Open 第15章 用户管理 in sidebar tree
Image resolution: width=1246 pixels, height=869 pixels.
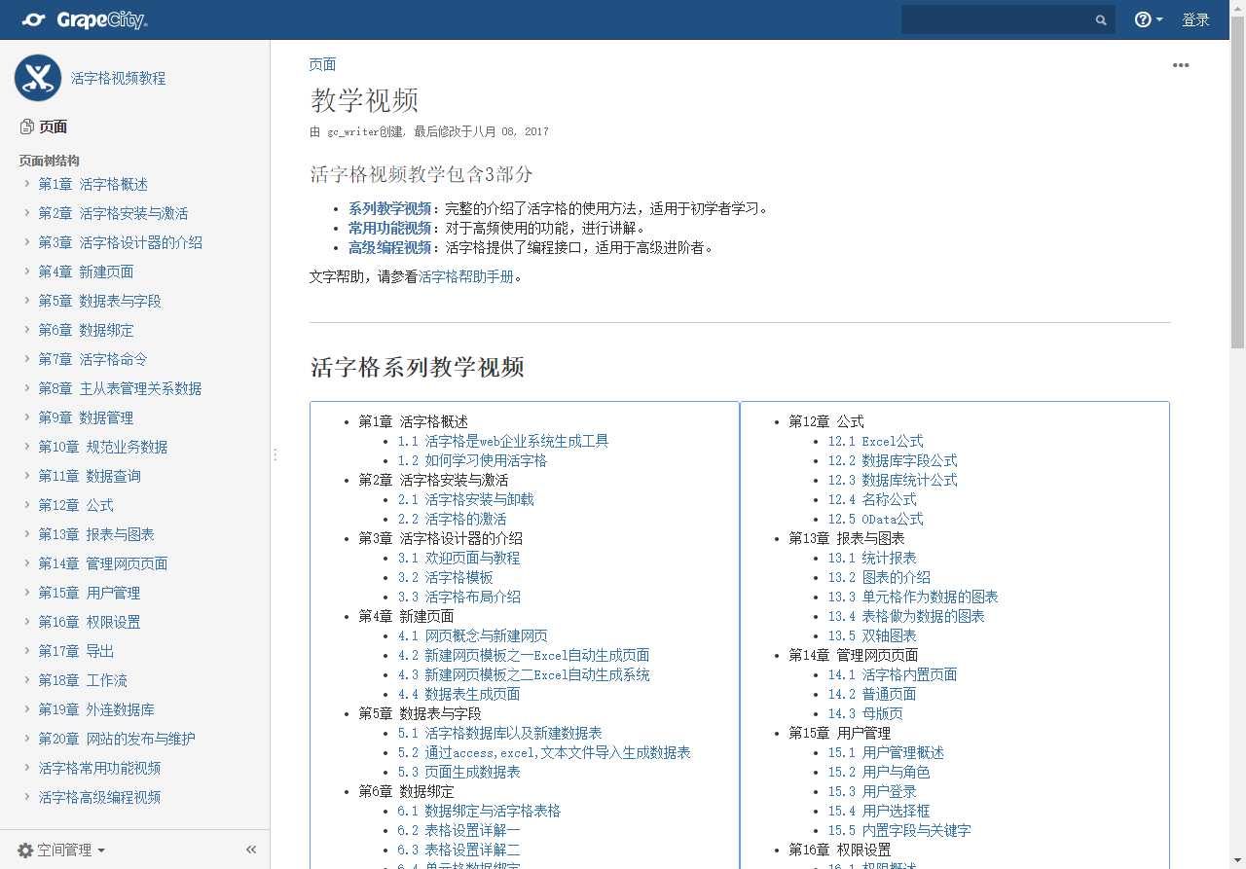pos(90,593)
